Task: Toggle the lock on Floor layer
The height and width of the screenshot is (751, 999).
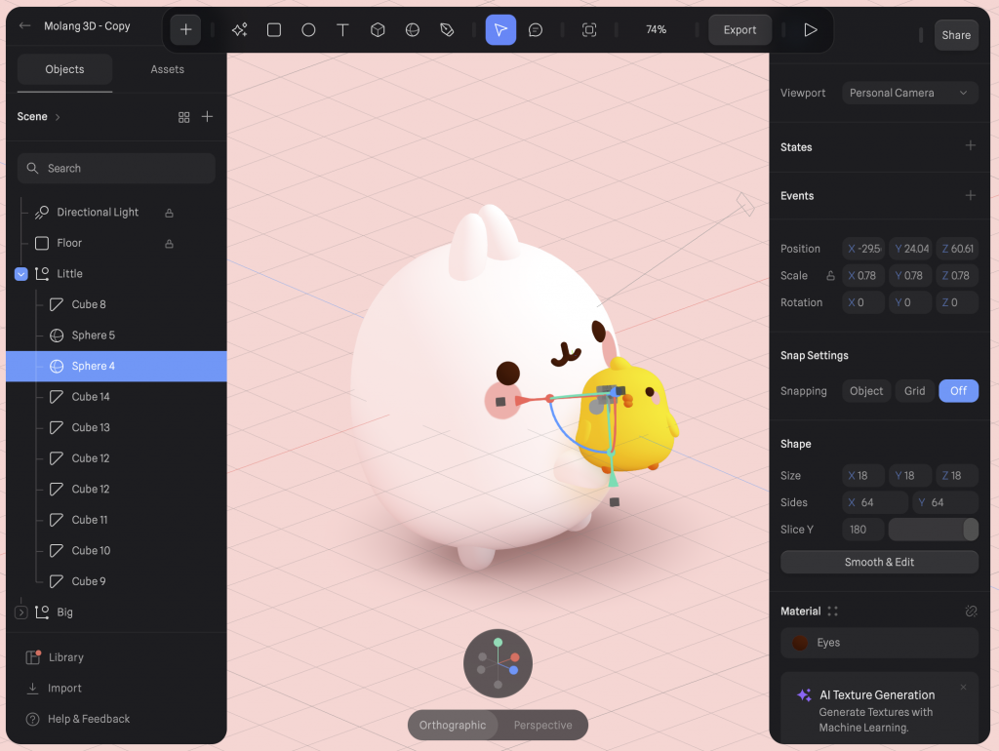Action: pos(169,243)
